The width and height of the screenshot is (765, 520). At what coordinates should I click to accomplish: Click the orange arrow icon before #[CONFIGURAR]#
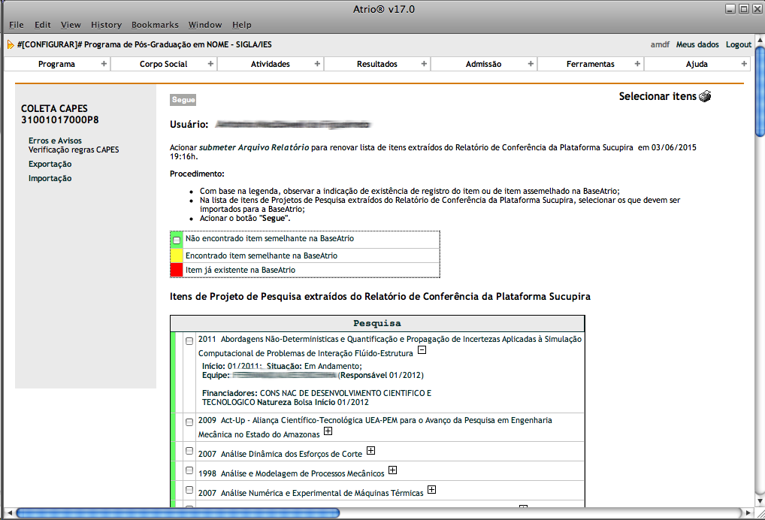(11, 44)
